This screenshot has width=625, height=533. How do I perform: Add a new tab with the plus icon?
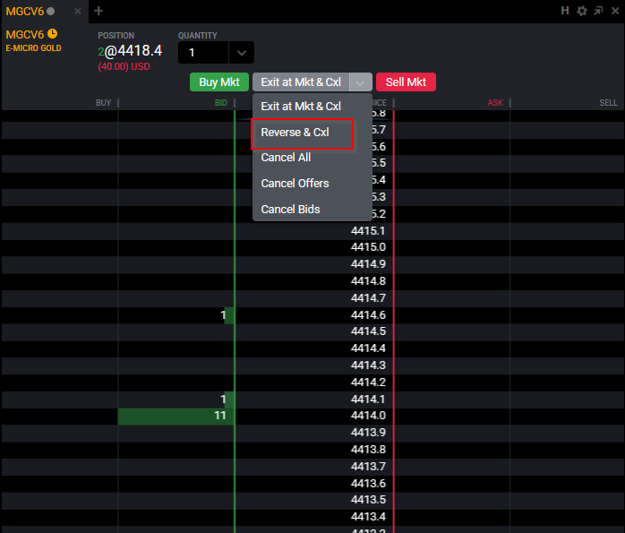pos(98,11)
